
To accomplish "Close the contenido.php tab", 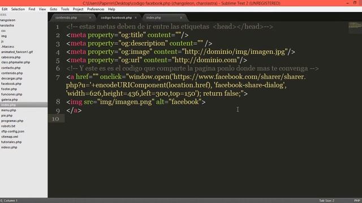I will click(90, 17).
